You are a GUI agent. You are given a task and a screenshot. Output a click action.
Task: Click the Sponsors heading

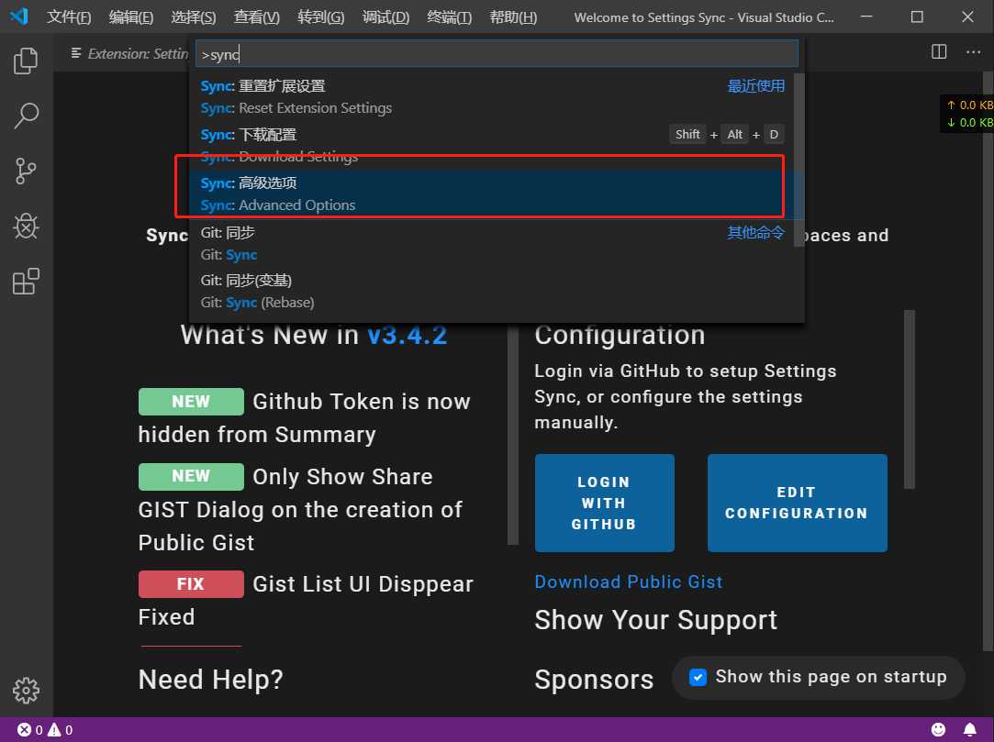(x=594, y=680)
